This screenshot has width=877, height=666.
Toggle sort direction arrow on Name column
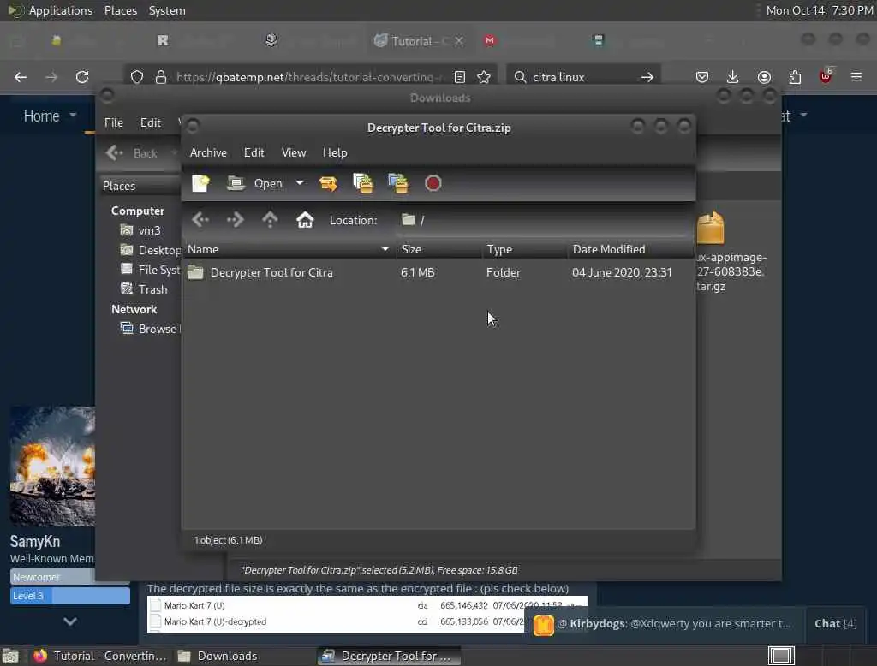click(385, 249)
